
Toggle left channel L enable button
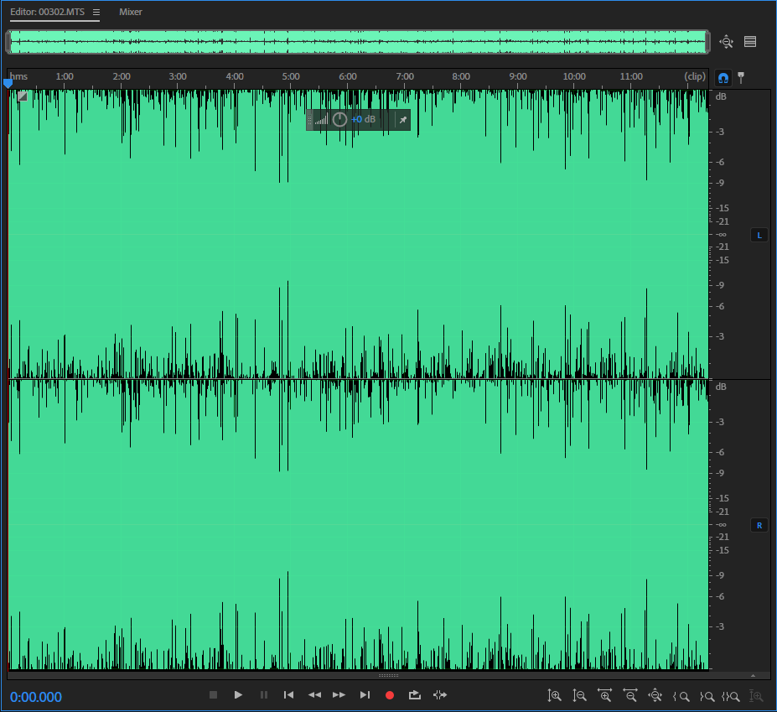click(x=759, y=236)
